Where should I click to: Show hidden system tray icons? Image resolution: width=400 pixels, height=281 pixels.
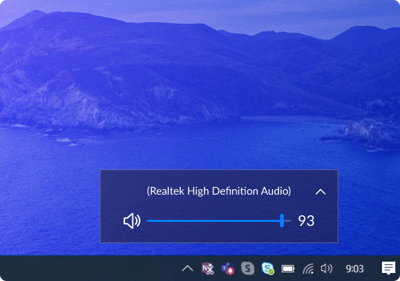187,268
